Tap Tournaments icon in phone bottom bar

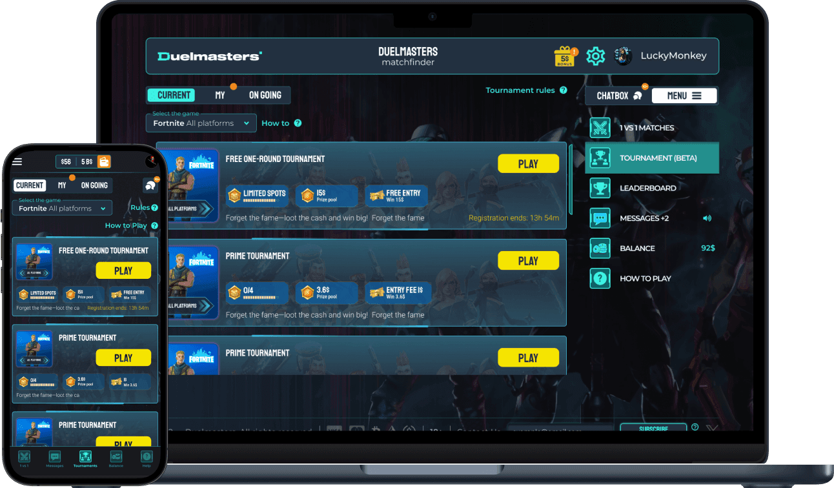pyautogui.click(x=85, y=457)
